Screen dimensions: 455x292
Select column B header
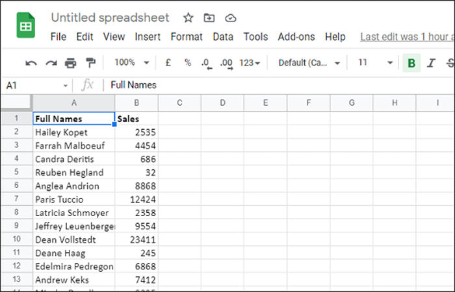point(136,103)
